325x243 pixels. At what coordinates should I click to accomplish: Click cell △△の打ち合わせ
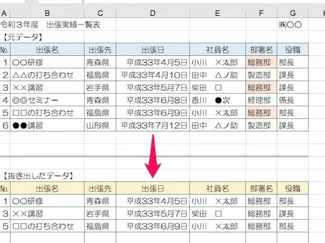coord(47,75)
